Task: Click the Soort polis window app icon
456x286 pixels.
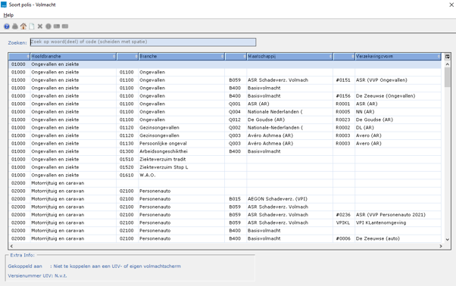Action: click(4, 5)
